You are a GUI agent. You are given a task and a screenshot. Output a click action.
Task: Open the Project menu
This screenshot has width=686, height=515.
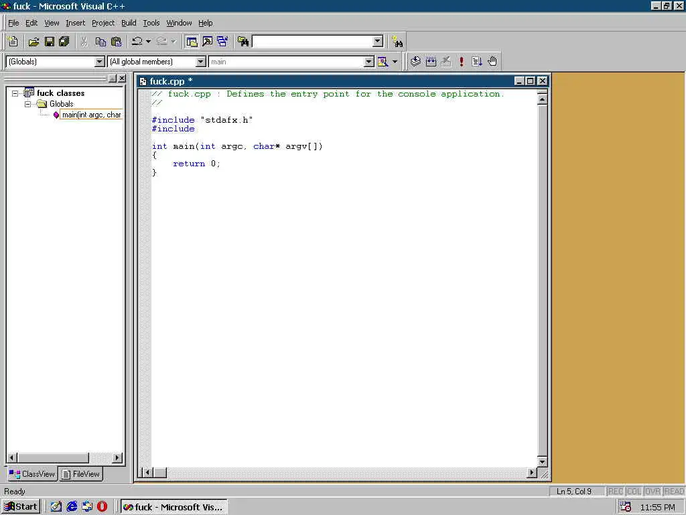click(102, 23)
